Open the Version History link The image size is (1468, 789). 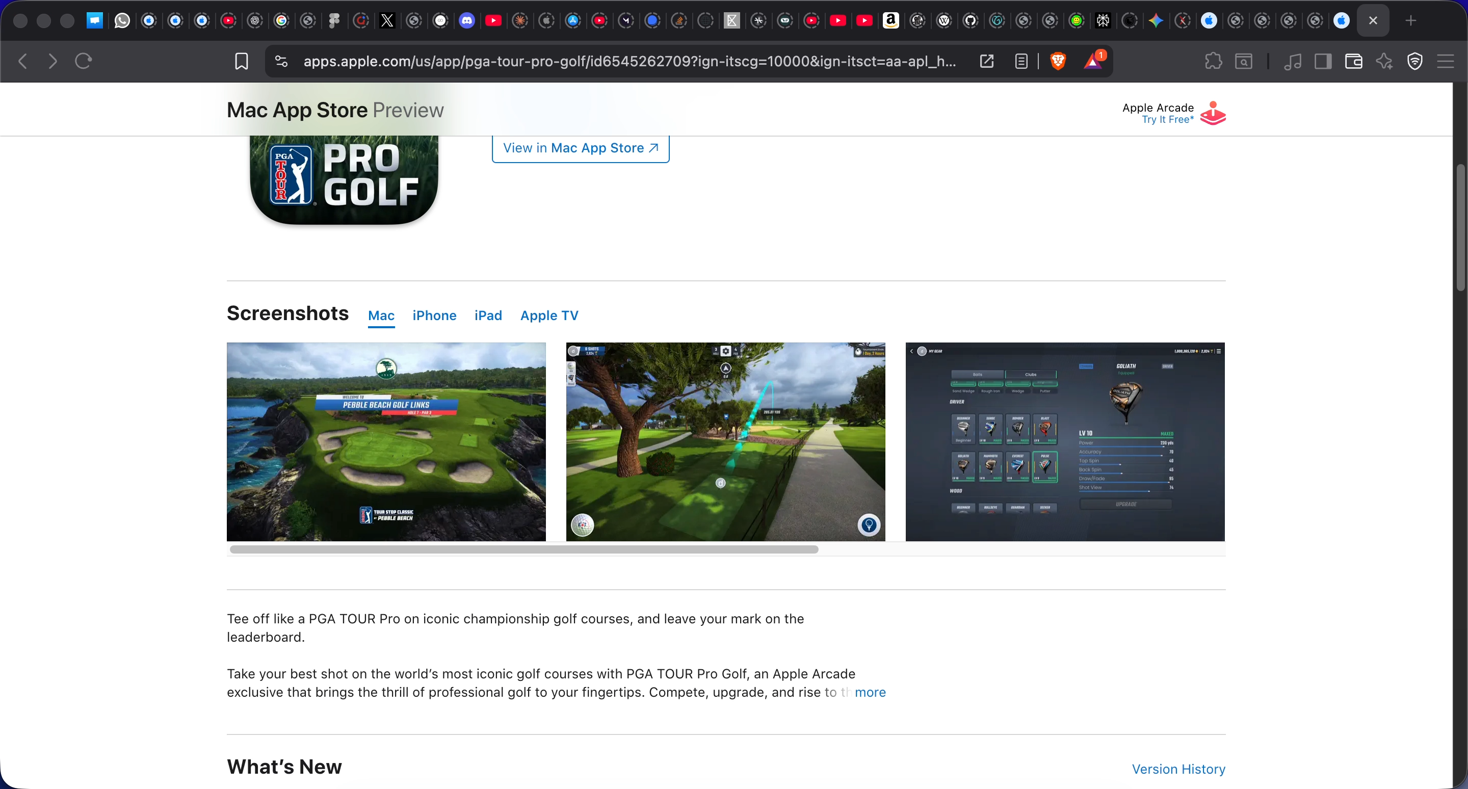[1178, 769]
